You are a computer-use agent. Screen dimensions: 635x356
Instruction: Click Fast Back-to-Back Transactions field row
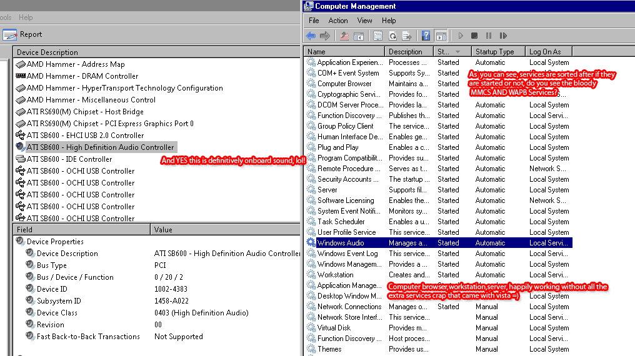88,336
